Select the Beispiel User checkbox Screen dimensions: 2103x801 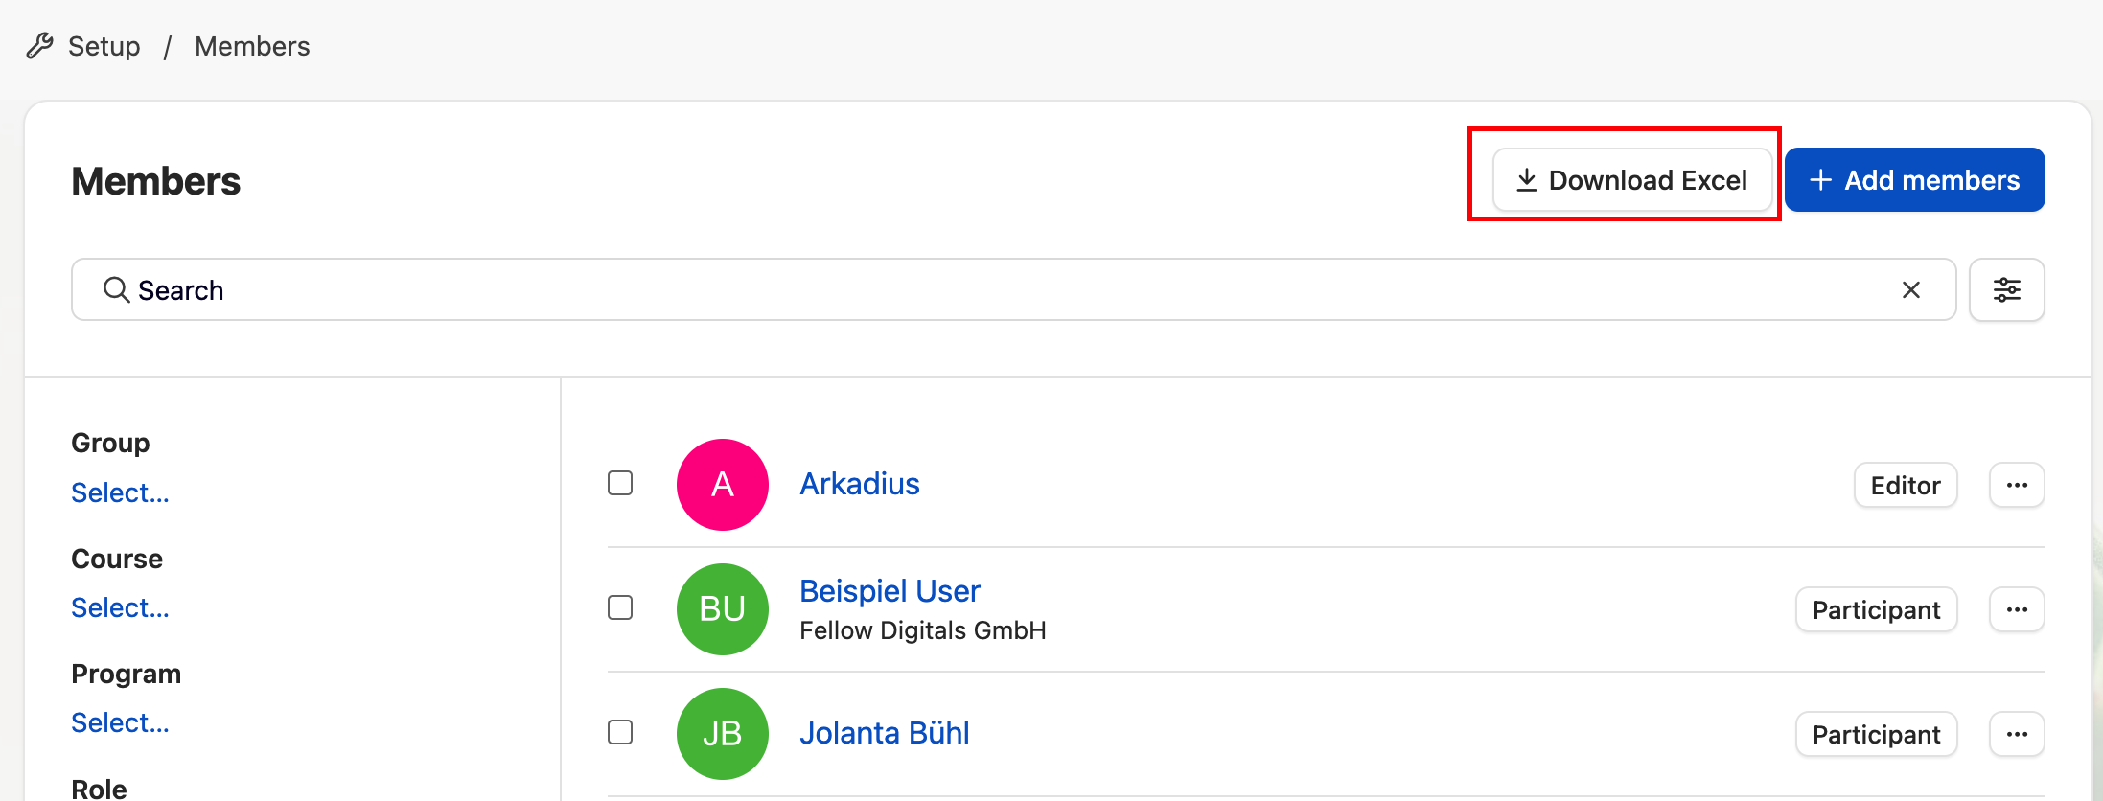[x=620, y=607]
